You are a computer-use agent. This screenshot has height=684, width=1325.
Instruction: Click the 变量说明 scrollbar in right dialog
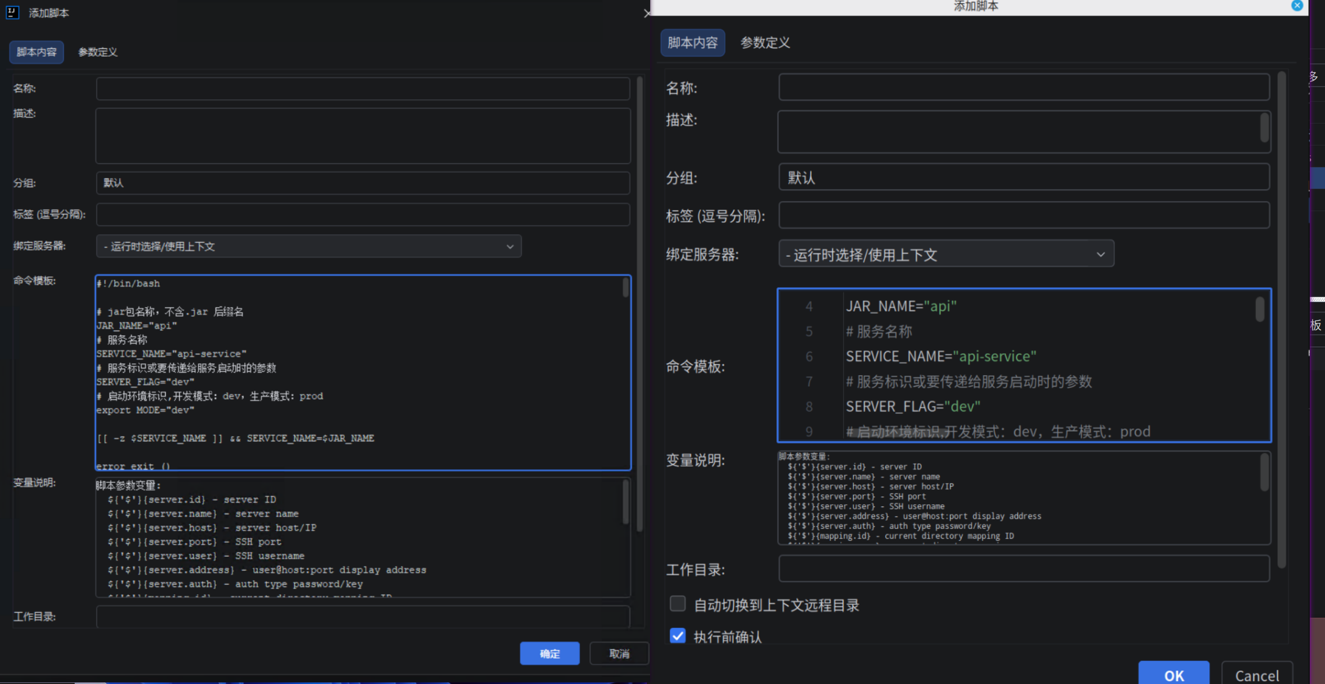click(1264, 472)
